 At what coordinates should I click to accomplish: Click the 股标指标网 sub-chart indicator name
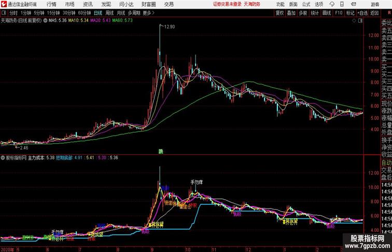pyautogui.click(x=16, y=158)
